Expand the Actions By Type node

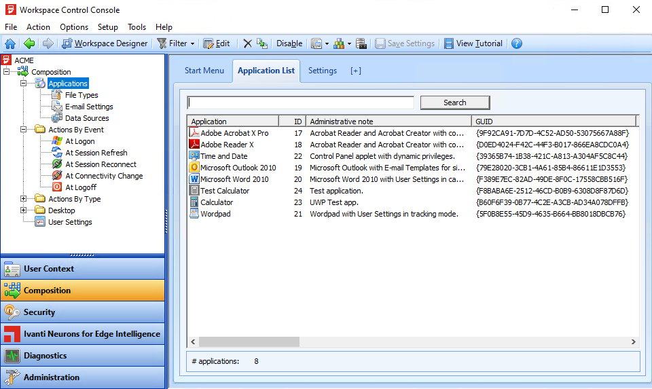[24, 199]
